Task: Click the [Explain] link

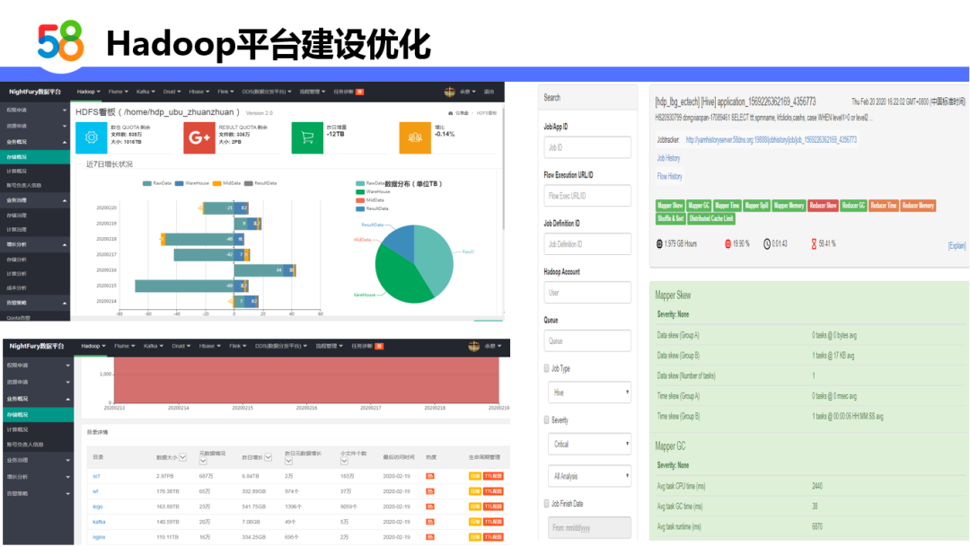Action: click(x=957, y=245)
